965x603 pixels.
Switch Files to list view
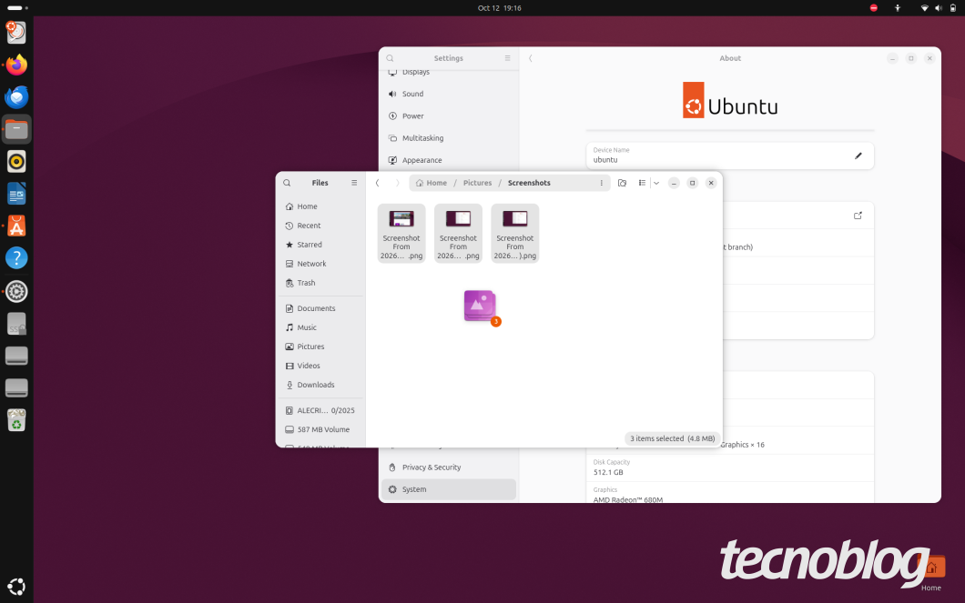(642, 183)
